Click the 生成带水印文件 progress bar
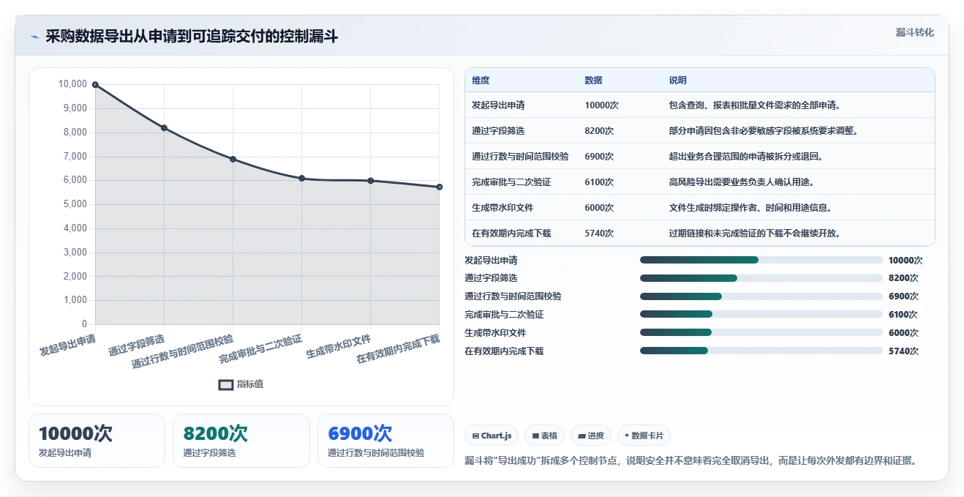This screenshot has width=964, height=497. click(x=761, y=332)
